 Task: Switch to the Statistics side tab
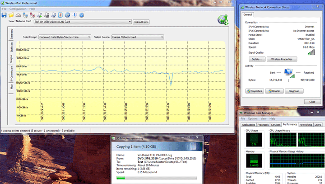point(11,47)
